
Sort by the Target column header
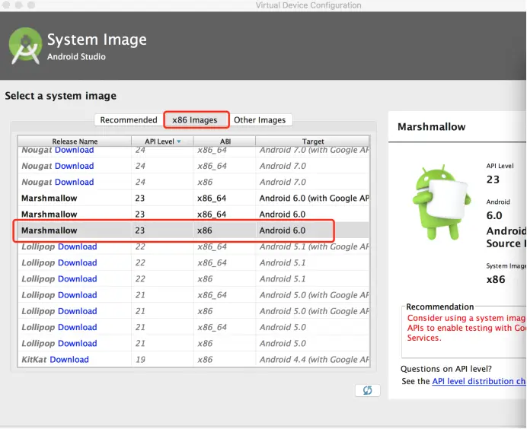[313, 141]
